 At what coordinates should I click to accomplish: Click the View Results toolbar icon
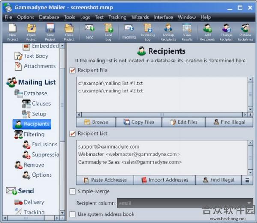coord(187,32)
